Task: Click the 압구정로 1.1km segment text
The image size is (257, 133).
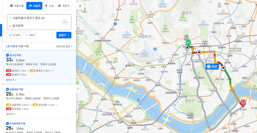Action: tap(20, 109)
